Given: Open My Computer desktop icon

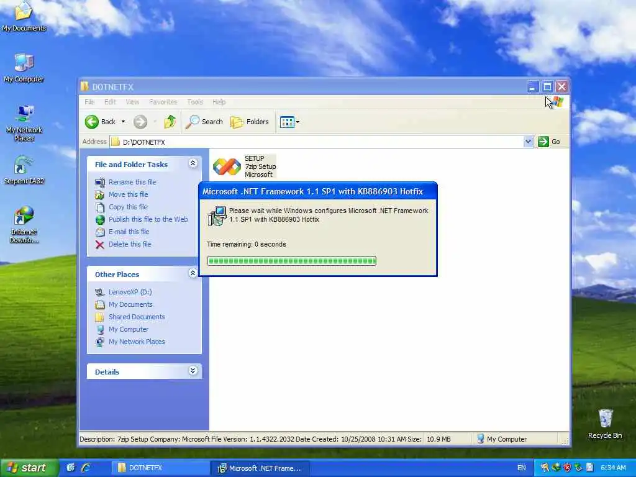Looking at the screenshot, I should (x=24, y=68).
